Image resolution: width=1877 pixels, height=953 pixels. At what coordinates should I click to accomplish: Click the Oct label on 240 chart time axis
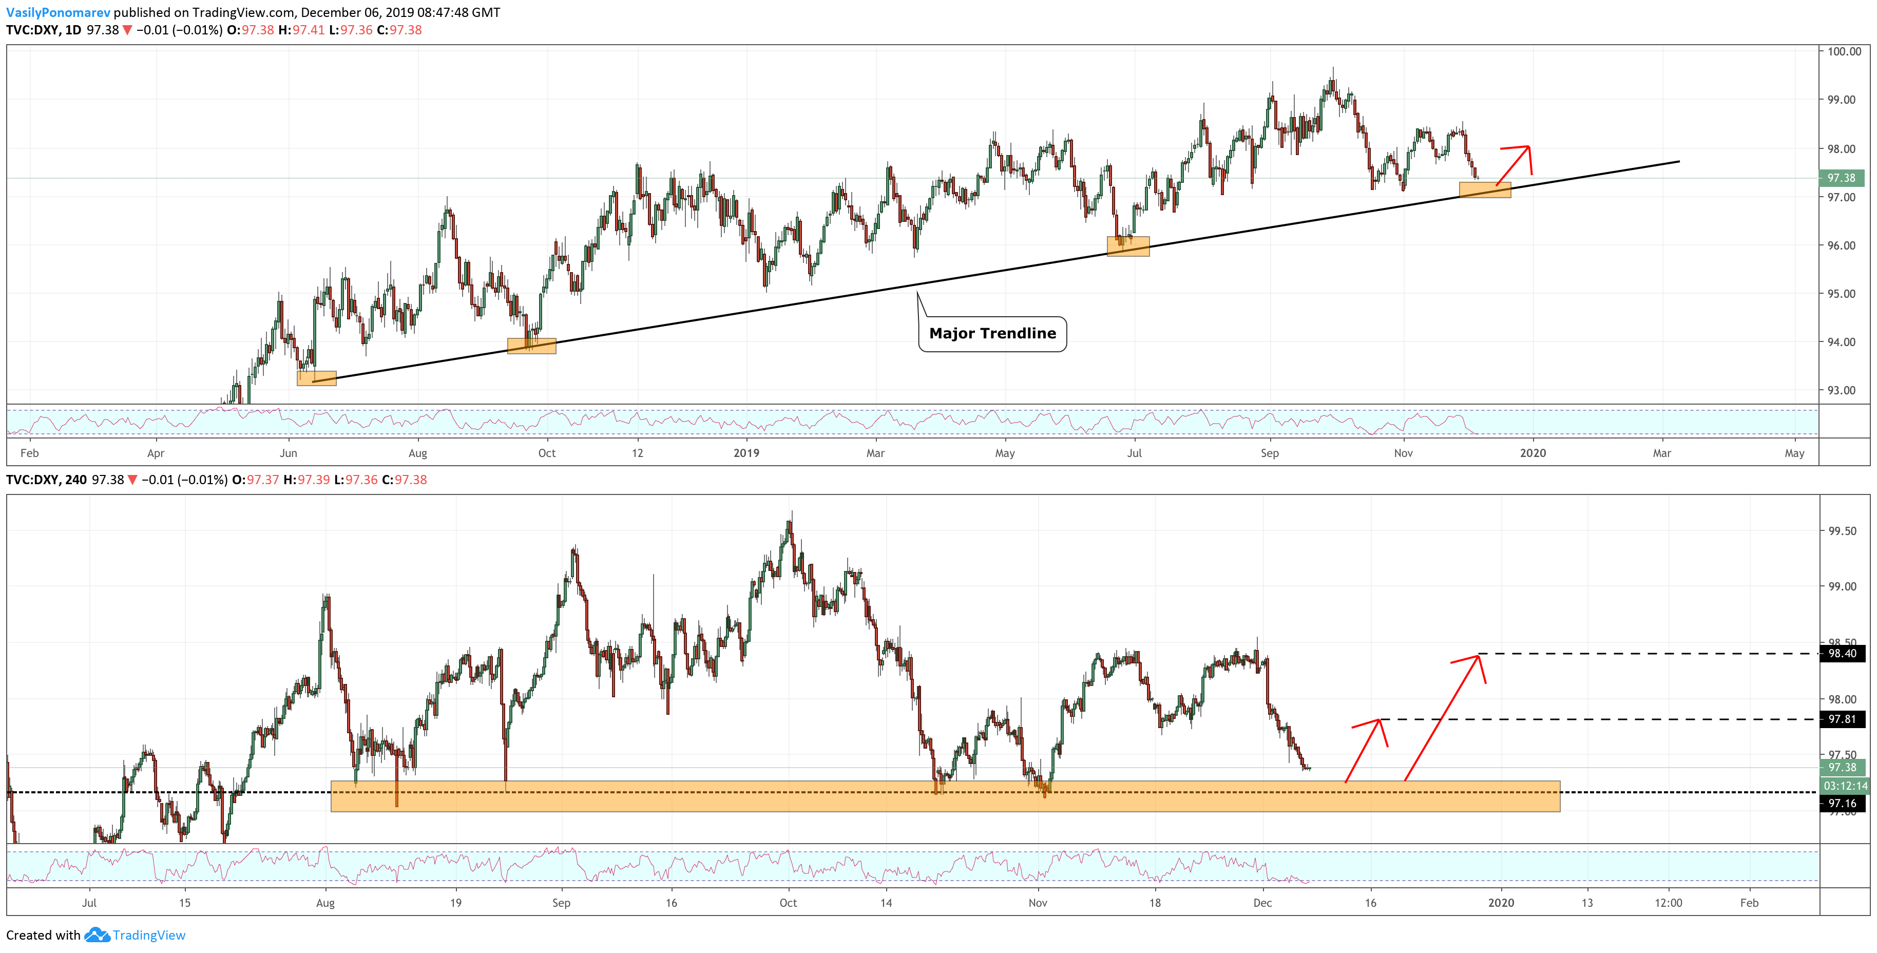tap(789, 903)
